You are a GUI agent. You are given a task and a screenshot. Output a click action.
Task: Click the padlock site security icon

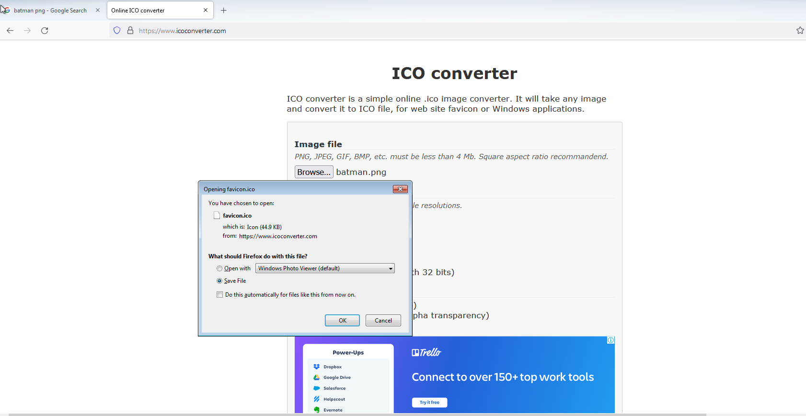(130, 31)
